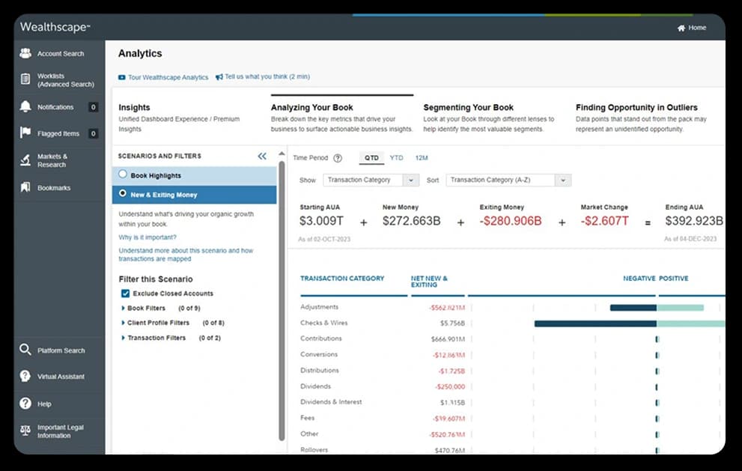The width and height of the screenshot is (742, 471).
Task: Open Worklists document icon
Action: point(25,79)
